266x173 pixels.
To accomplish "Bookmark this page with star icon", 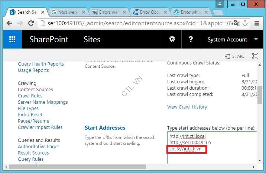I will pos(245,23).
